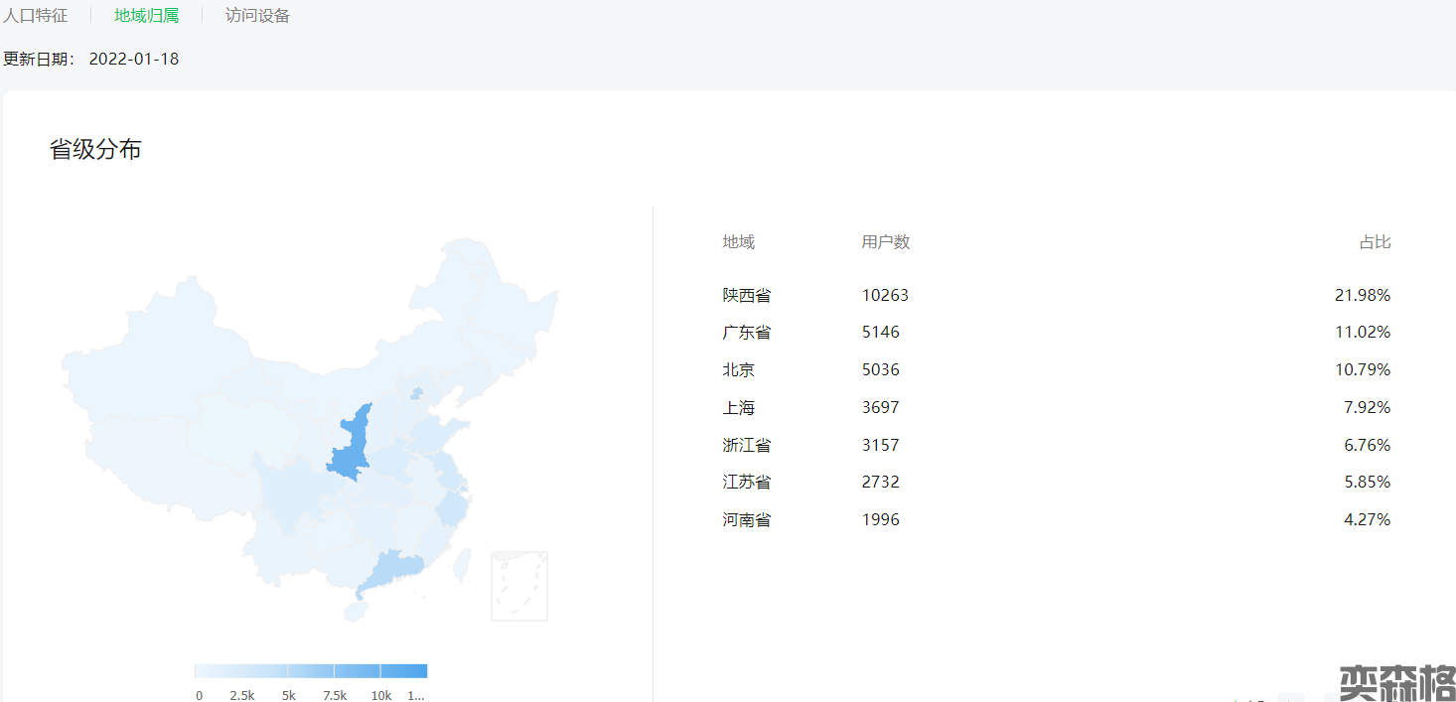This screenshot has width=1456, height=702.
Task: Open the 访问设备 tab
Action: 257,16
